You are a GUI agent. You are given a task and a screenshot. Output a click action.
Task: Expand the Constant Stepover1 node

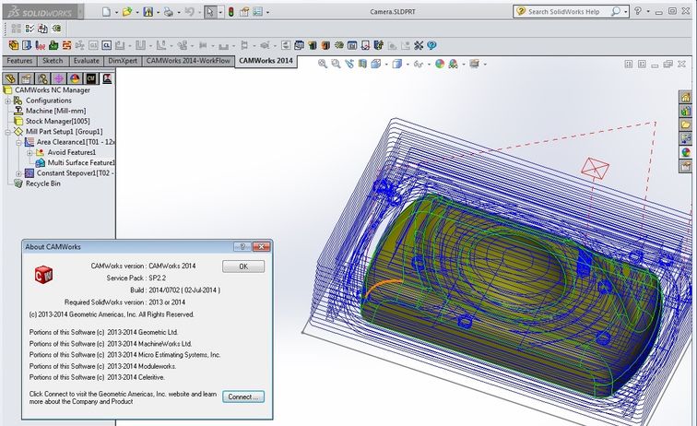coord(18,173)
